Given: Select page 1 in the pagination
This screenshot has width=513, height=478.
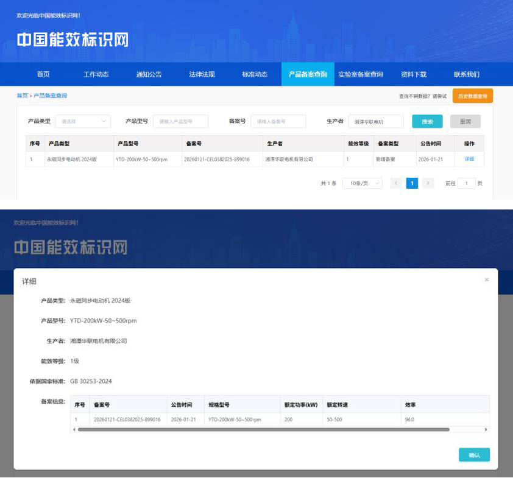Looking at the screenshot, I should click(x=412, y=183).
